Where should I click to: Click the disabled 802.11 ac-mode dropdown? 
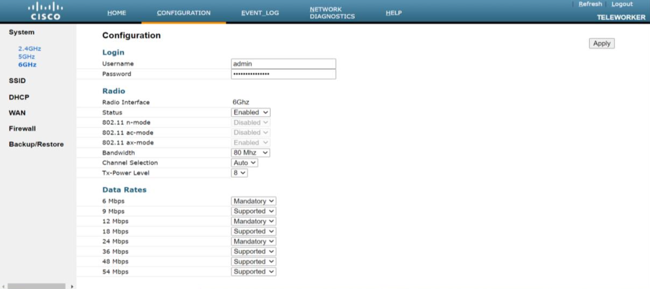[x=251, y=132]
